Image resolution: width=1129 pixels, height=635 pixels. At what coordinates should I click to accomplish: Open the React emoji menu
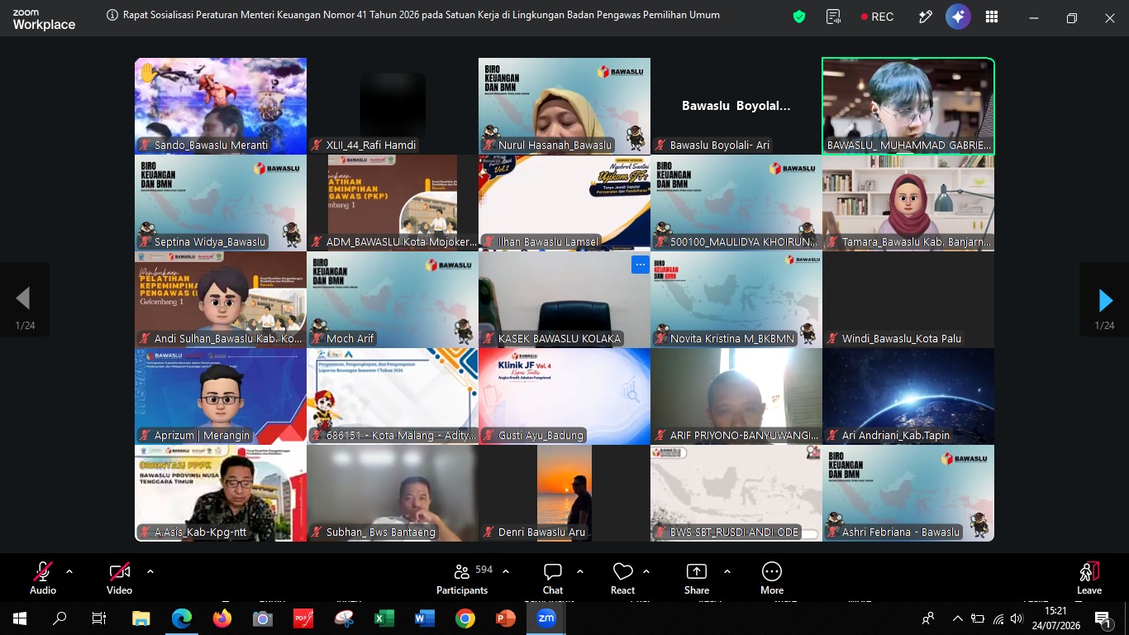pyautogui.click(x=622, y=577)
